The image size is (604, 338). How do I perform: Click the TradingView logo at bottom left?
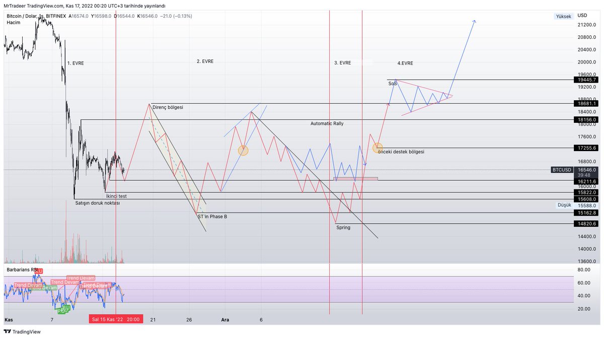[23, 332]
